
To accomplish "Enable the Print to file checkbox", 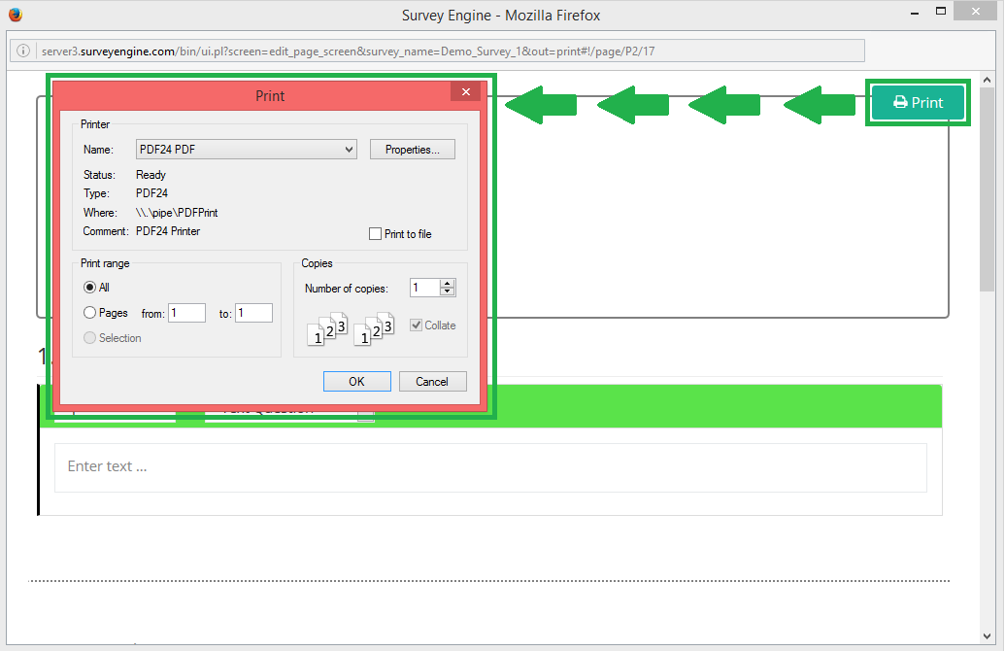I will [x=376, y=234].
